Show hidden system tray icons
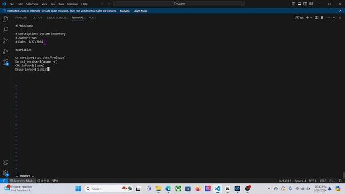This screenshot has height=194, width=345. [268, 189]
